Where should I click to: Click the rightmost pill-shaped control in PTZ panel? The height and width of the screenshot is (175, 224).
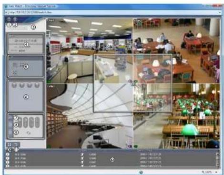tap(37, 123)
